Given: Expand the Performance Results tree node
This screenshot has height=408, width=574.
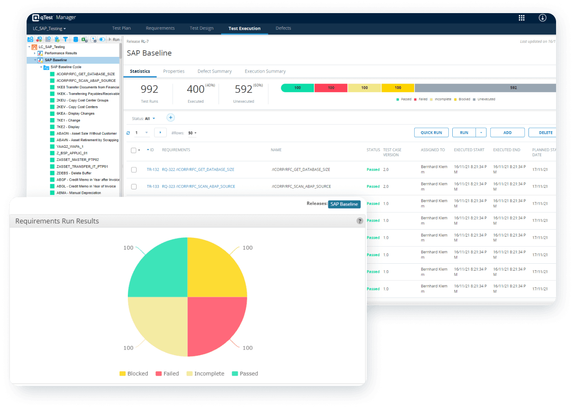Looking at the screenshot, I should [x=35, y=53].
